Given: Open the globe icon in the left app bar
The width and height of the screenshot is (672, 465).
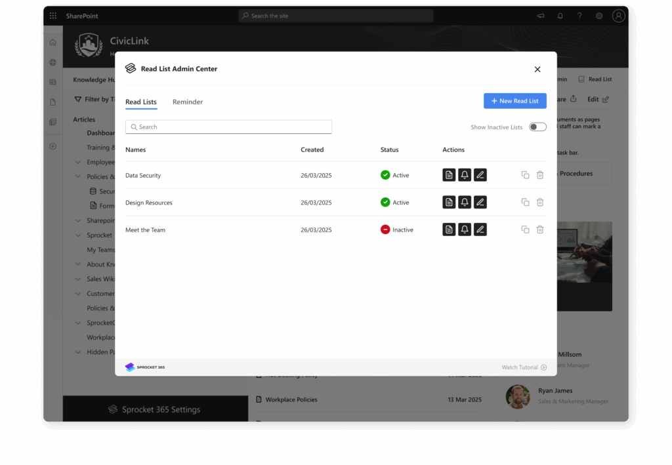Looking at the screenshot, I should 52,62.
